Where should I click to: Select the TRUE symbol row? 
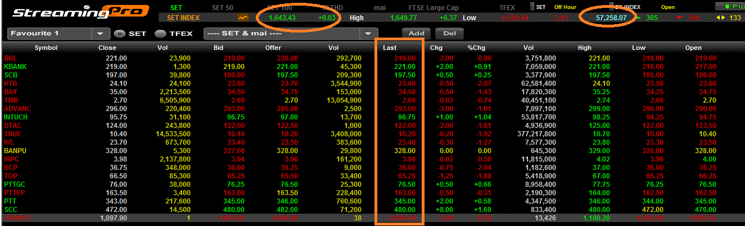(x=372, y=133)
